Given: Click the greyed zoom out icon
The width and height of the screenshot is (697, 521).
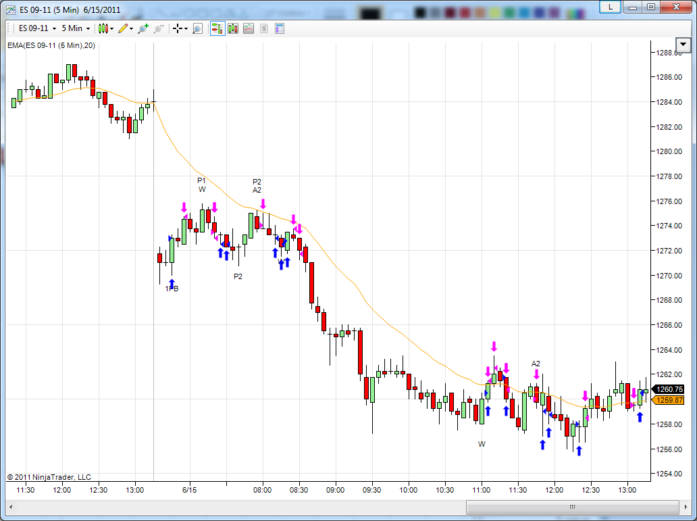Looking at the screenshot, I should [x=159, y=29].
